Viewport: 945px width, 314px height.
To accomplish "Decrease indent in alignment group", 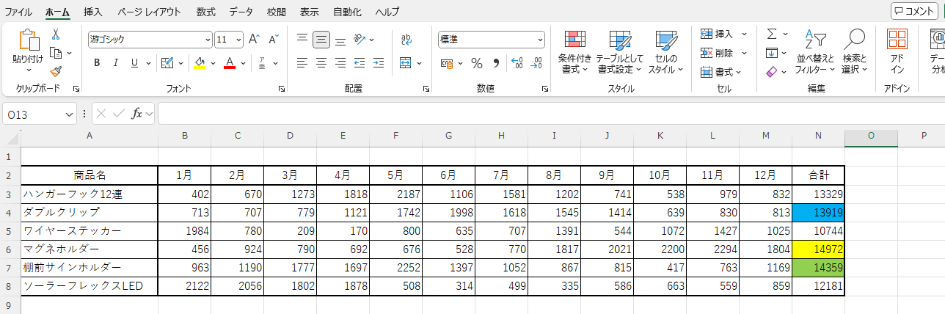I will 360,63.
